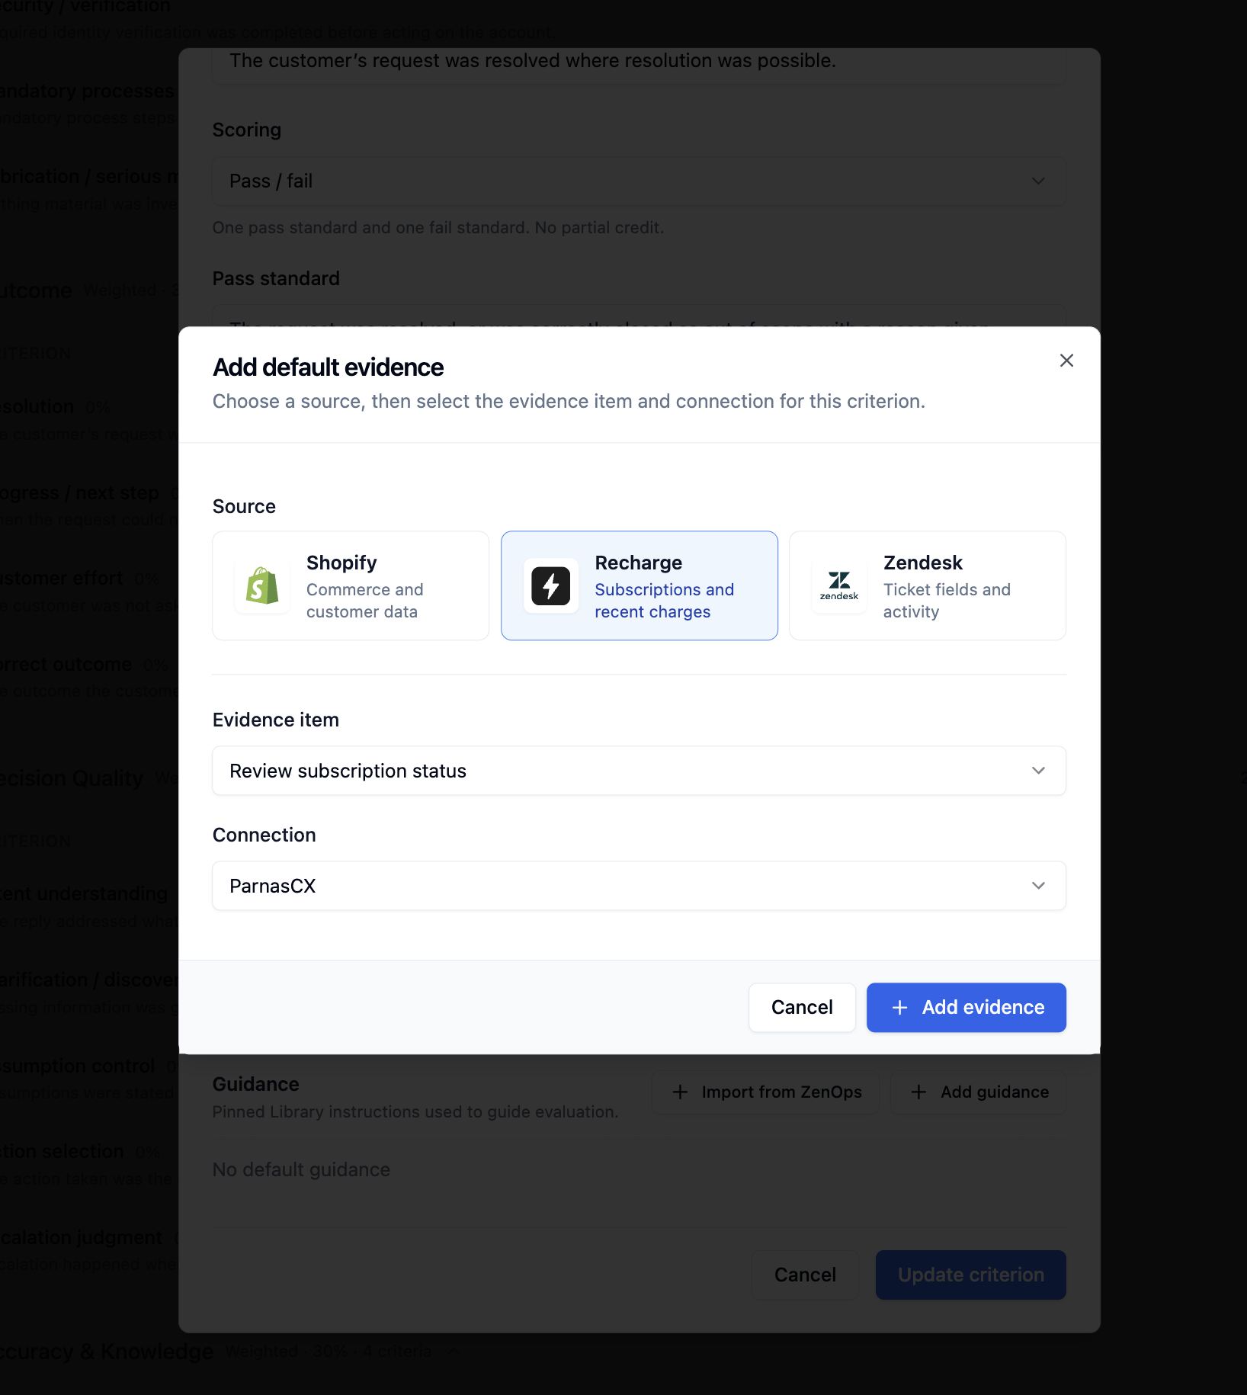The height and width of the screenshot is (1395, 1247).
Task: Click 'No default guidance' text
Action: pyautogui.click(x=301, y=1169)
